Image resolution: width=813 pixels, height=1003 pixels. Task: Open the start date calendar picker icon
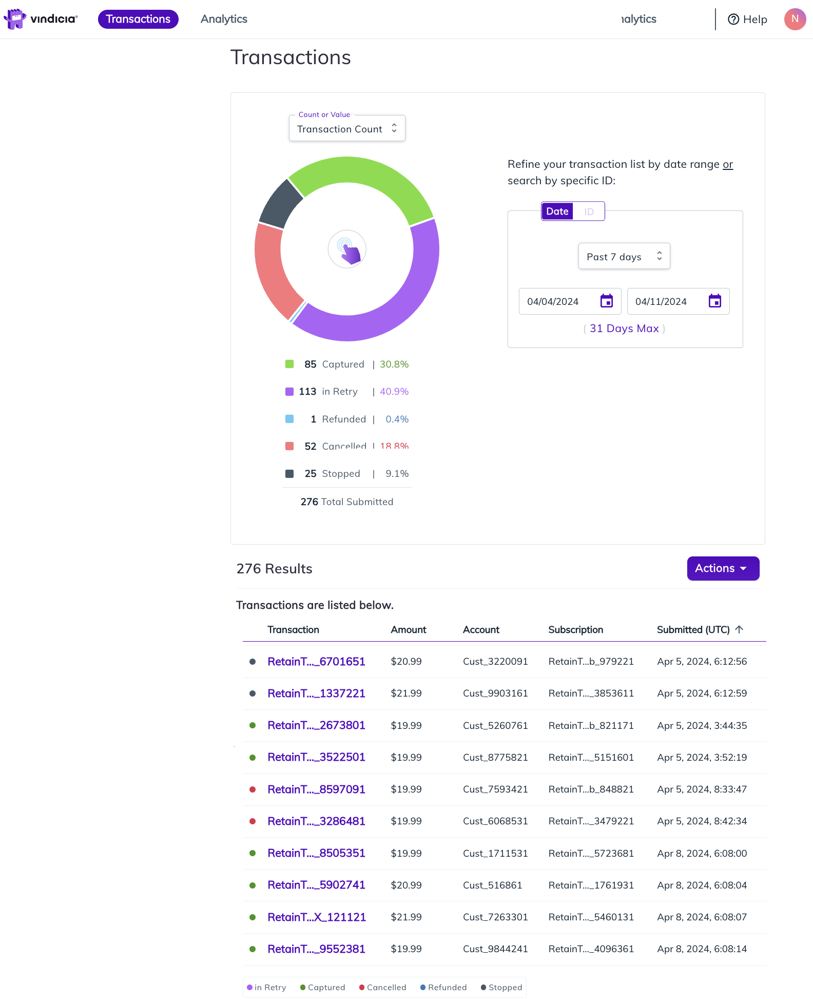tap(607, 301)
